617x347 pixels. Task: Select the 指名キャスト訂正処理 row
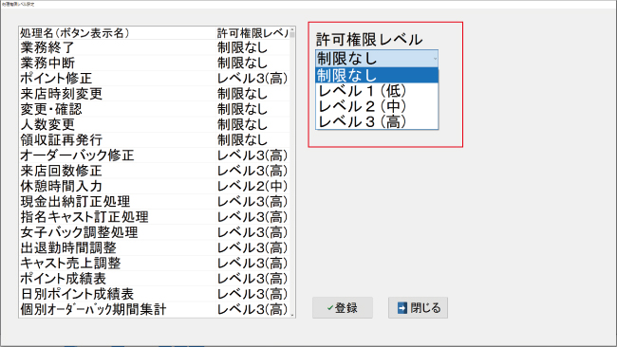tap(154, 217)
